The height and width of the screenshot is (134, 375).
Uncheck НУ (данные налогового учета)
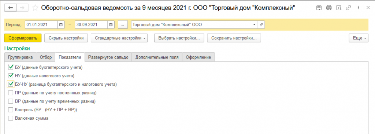click(10, 76)
